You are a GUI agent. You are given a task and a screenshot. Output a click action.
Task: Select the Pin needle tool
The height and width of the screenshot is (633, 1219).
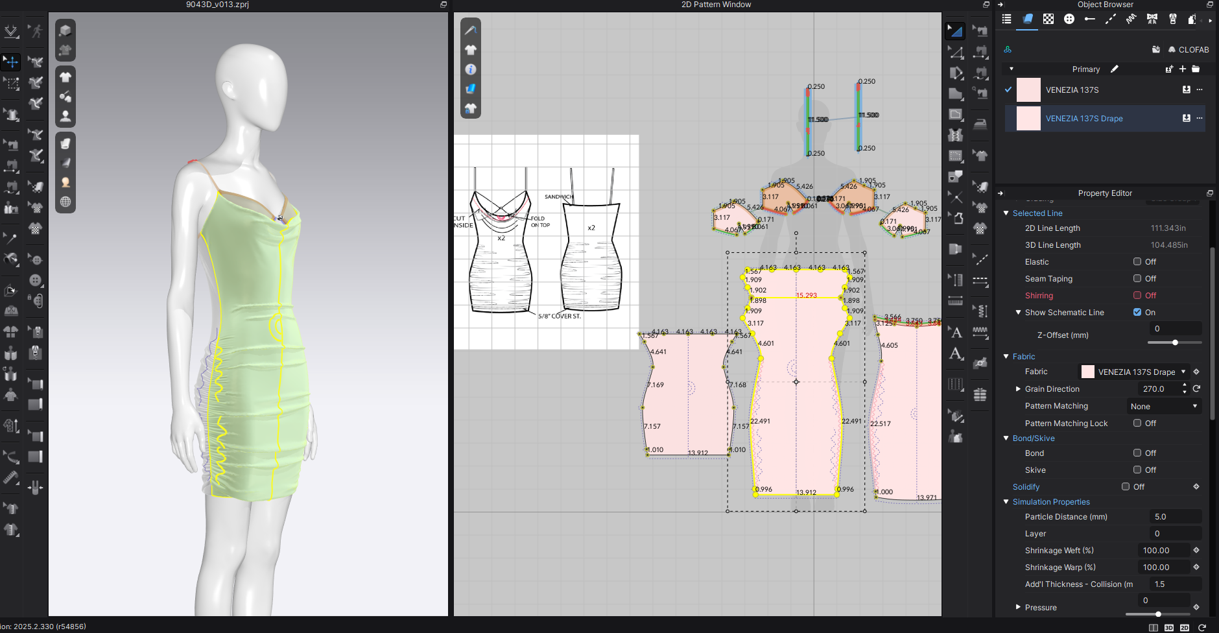[11, 238]
